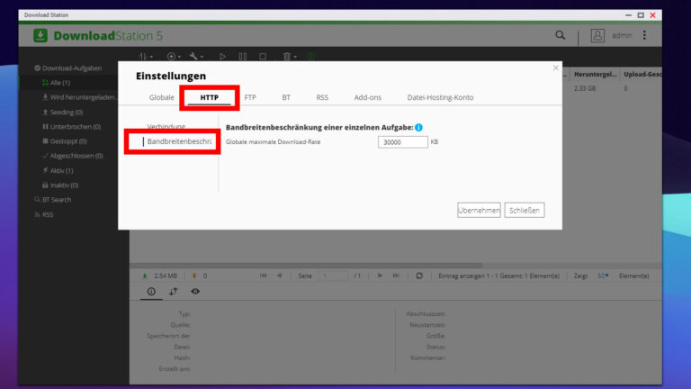The width and height of the screenshot is (691, 389).
Task: Click the start task play icon
Action: pyautogui.click(x=222, y=57)
